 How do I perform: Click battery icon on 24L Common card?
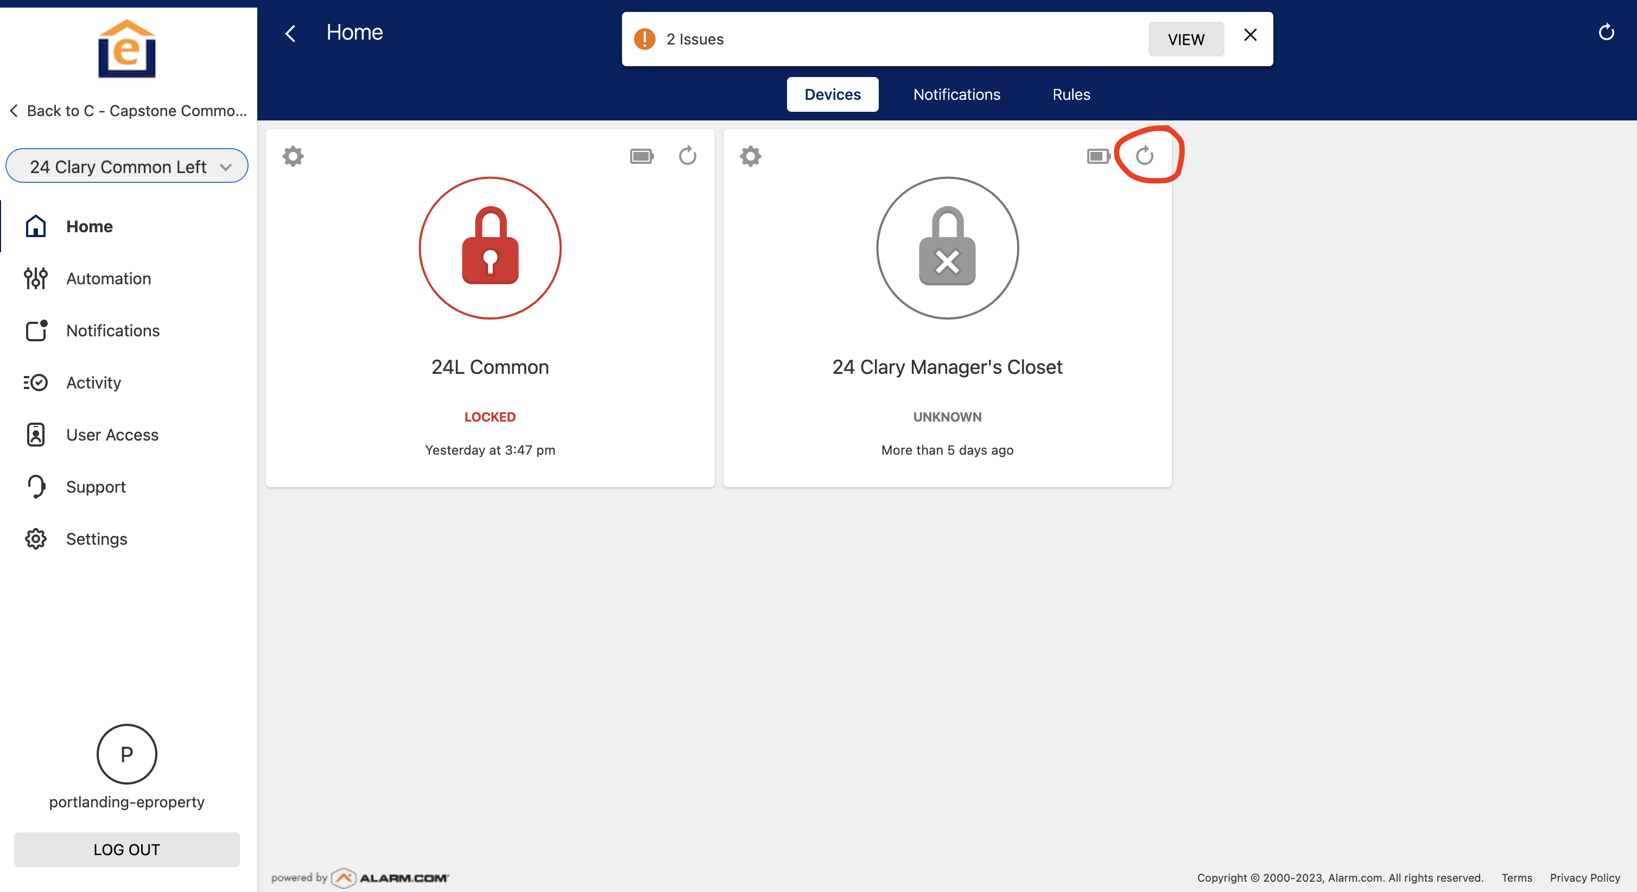[641, 156]
